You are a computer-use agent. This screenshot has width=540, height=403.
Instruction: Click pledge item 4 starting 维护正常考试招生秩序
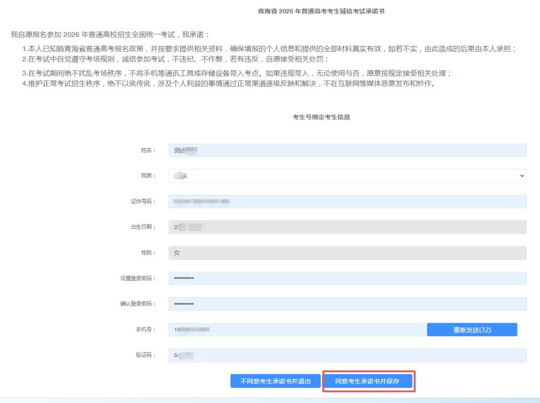tap(229, 84)
